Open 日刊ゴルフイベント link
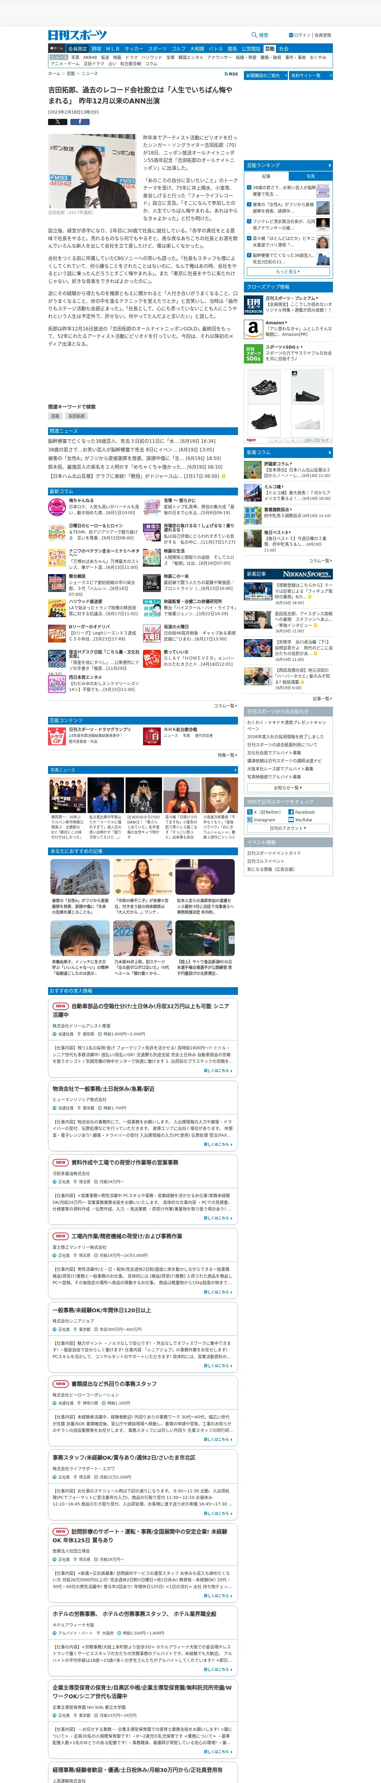 tap(266, 861)
